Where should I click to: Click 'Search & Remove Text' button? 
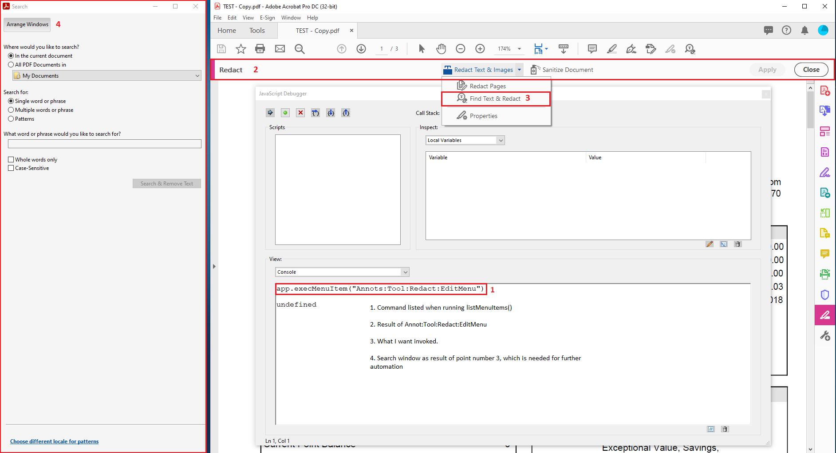pos(167,184)
